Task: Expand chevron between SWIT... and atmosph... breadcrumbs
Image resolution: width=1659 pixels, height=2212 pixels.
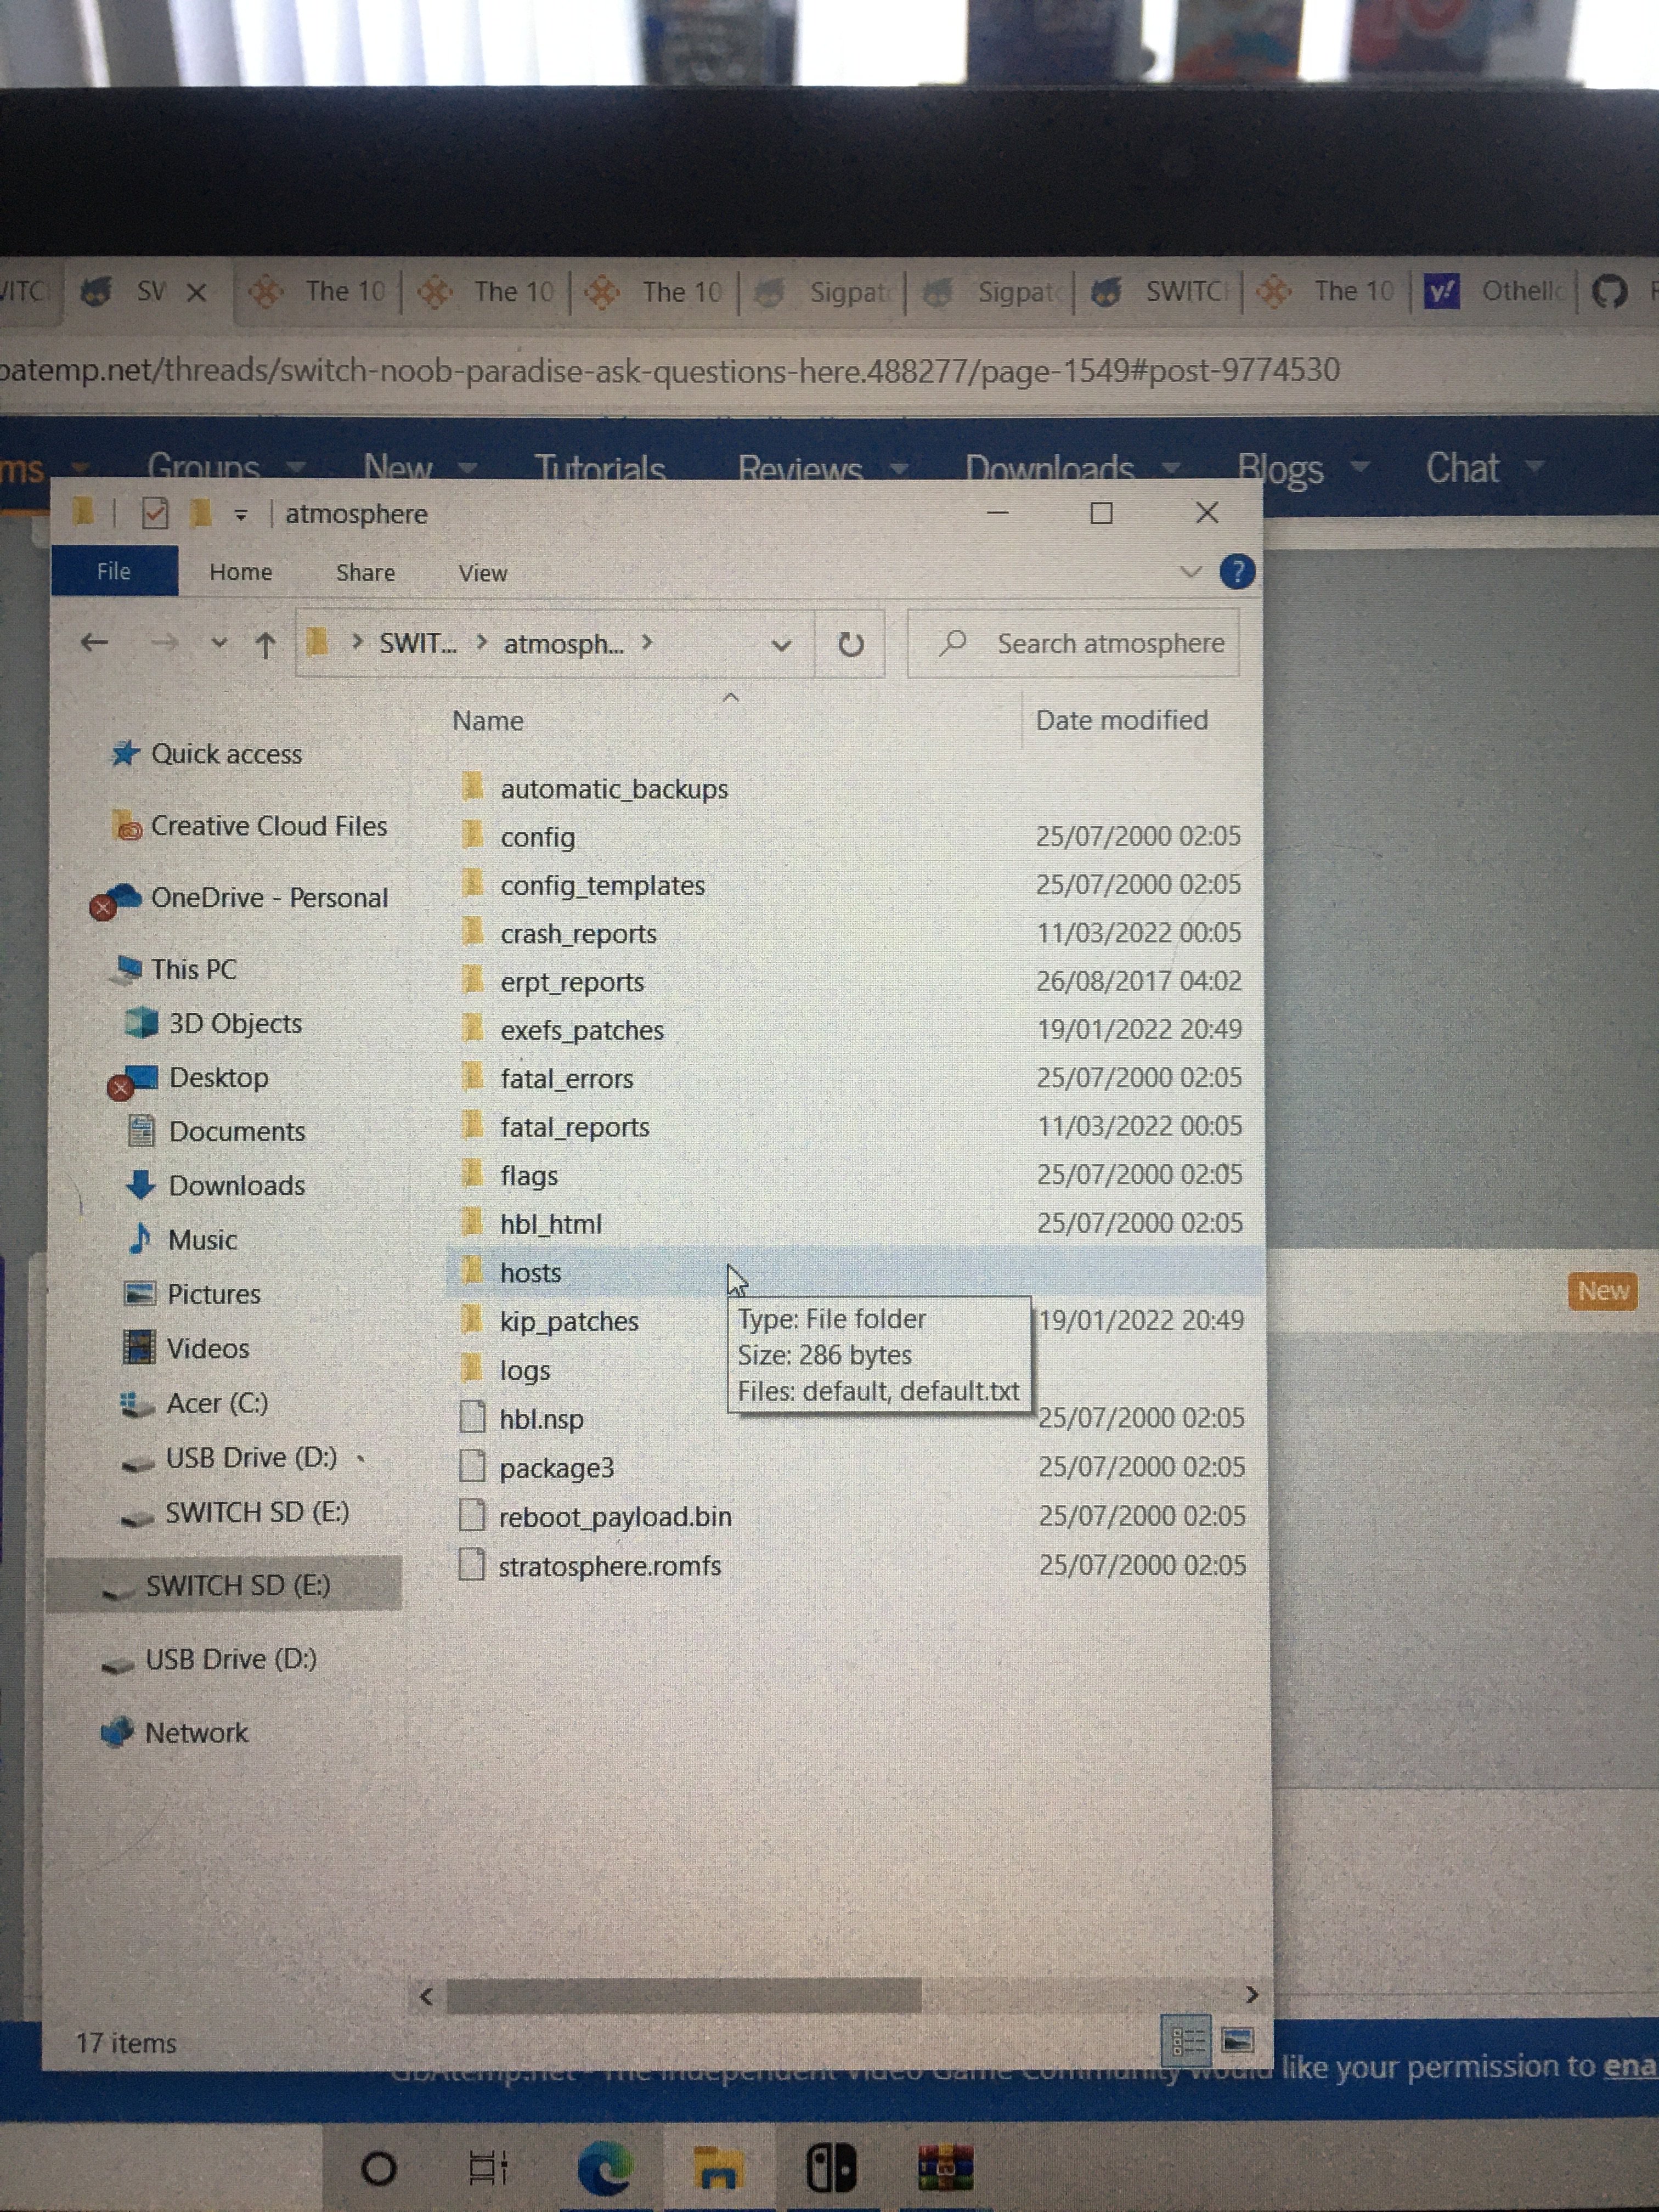Action: [481, 642]
